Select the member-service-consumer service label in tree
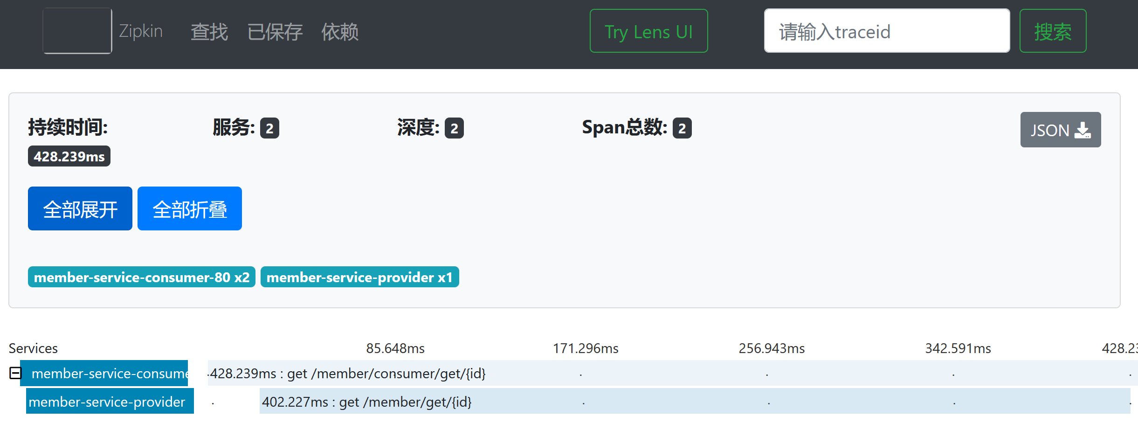The height and width of the screenshot is (437, 1138). coord(104,373)
